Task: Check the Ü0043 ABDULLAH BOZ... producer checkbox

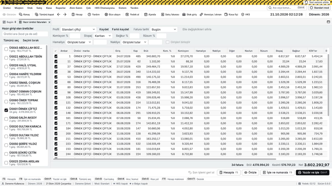Action: click(x=6, y=49)
